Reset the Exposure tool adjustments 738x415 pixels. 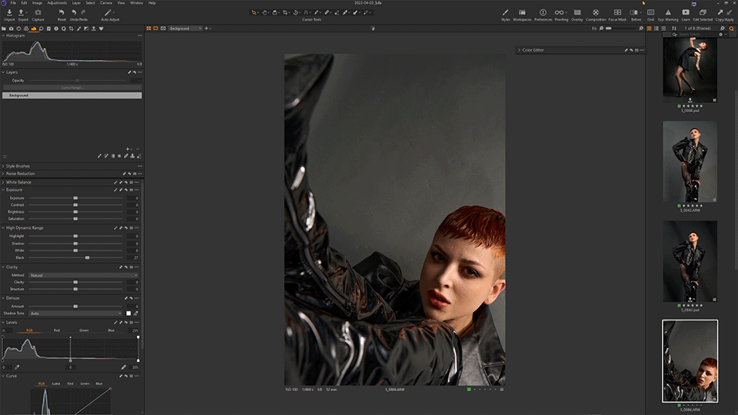click(125, 190)
